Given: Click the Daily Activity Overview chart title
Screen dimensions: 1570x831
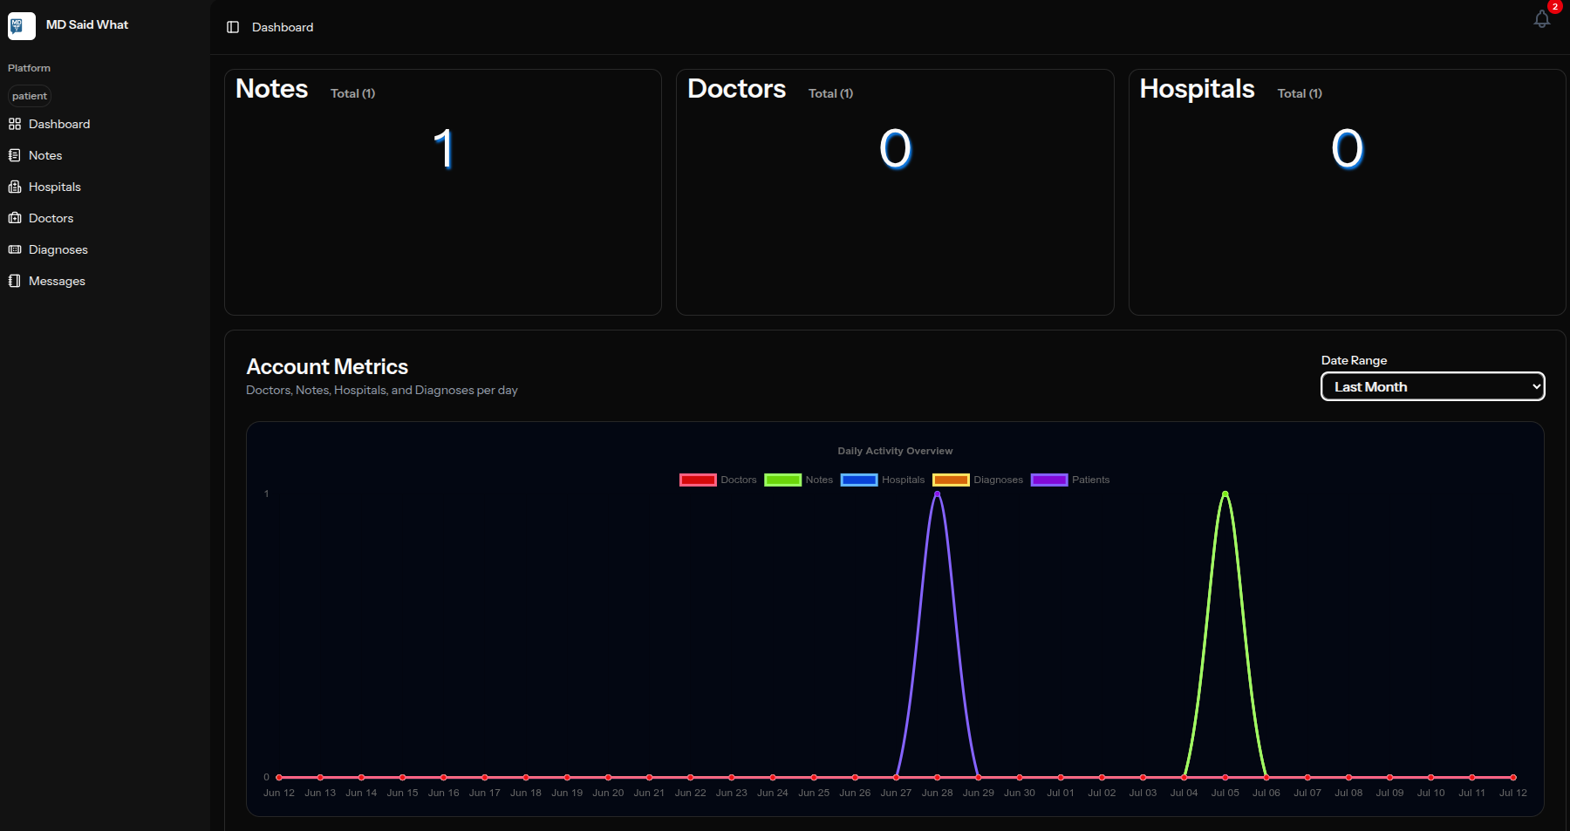Looking at the screenshot, I should [895, 451].
